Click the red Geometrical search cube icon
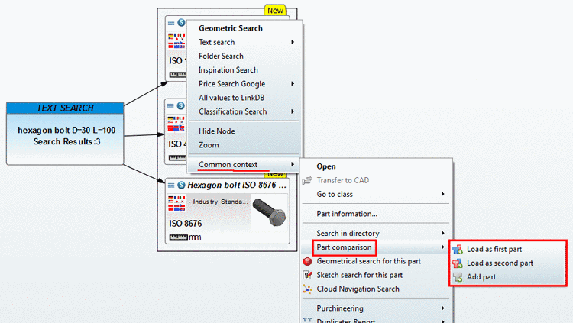This screenshot has width=573, height=323. [307, 261]
